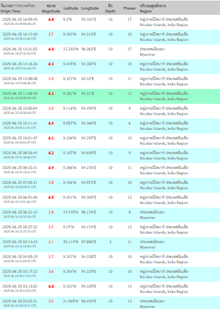Select the Latitude column header
Screen dimensions: 220x309
70,8
